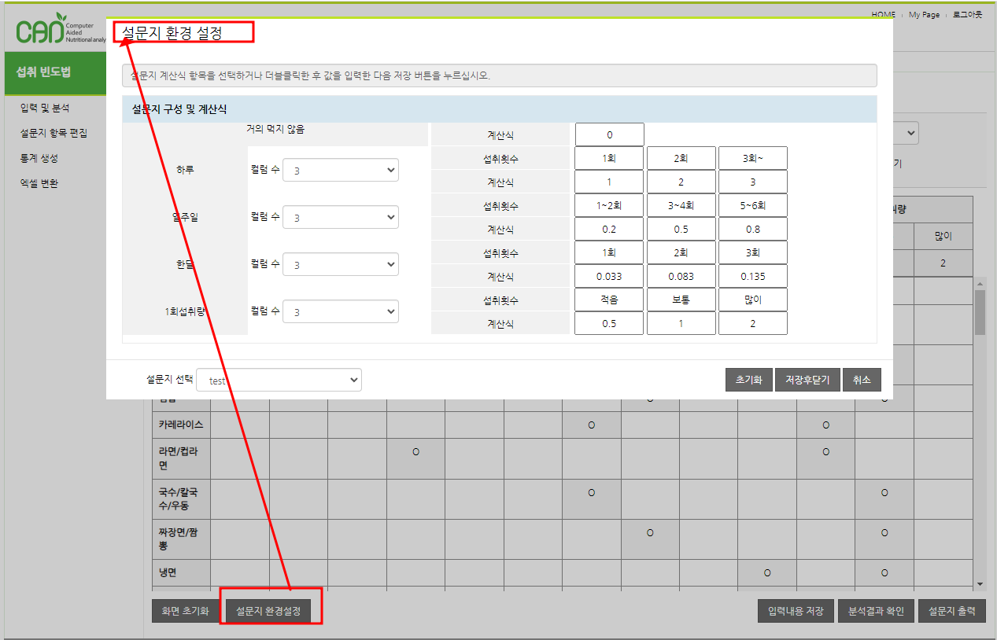Click the My Page link
997x640 pixels.
924,15
